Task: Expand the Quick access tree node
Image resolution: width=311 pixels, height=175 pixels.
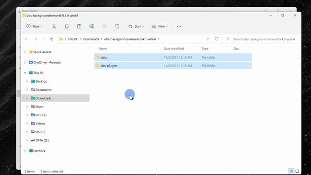Action: pos(25,52)
